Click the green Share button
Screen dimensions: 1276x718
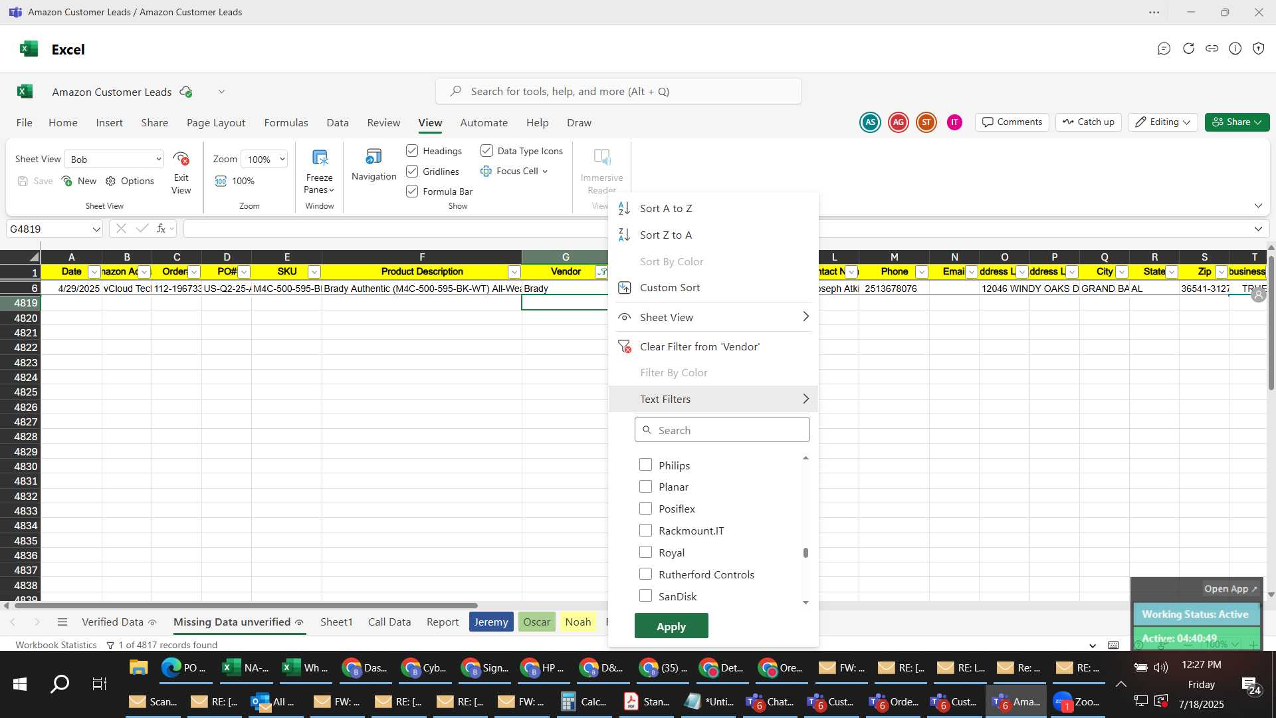click(x=1237, y=122)
